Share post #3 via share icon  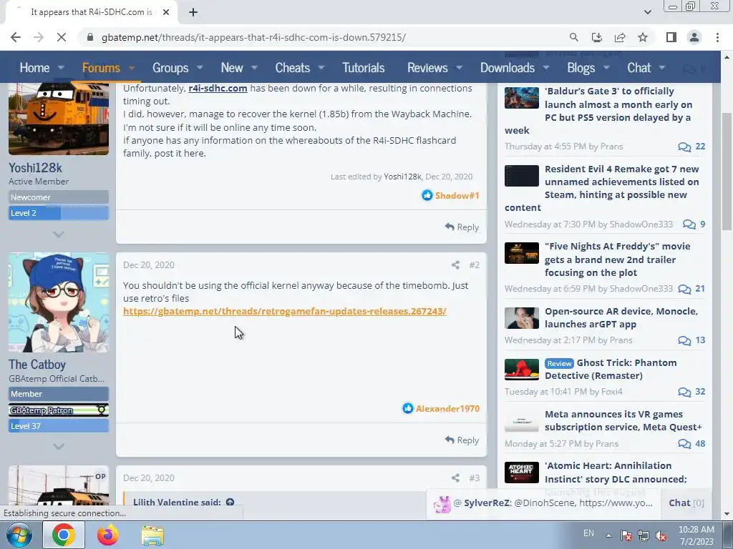[455, 478]
